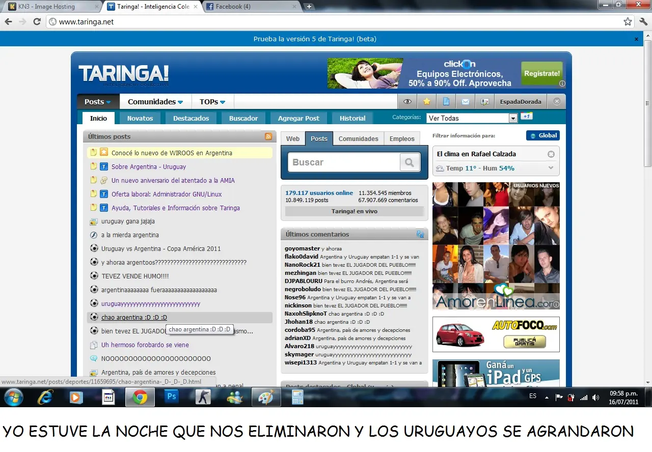Open the Buscador tab
The height and width of the screenshot is (452, 652).
243,118
